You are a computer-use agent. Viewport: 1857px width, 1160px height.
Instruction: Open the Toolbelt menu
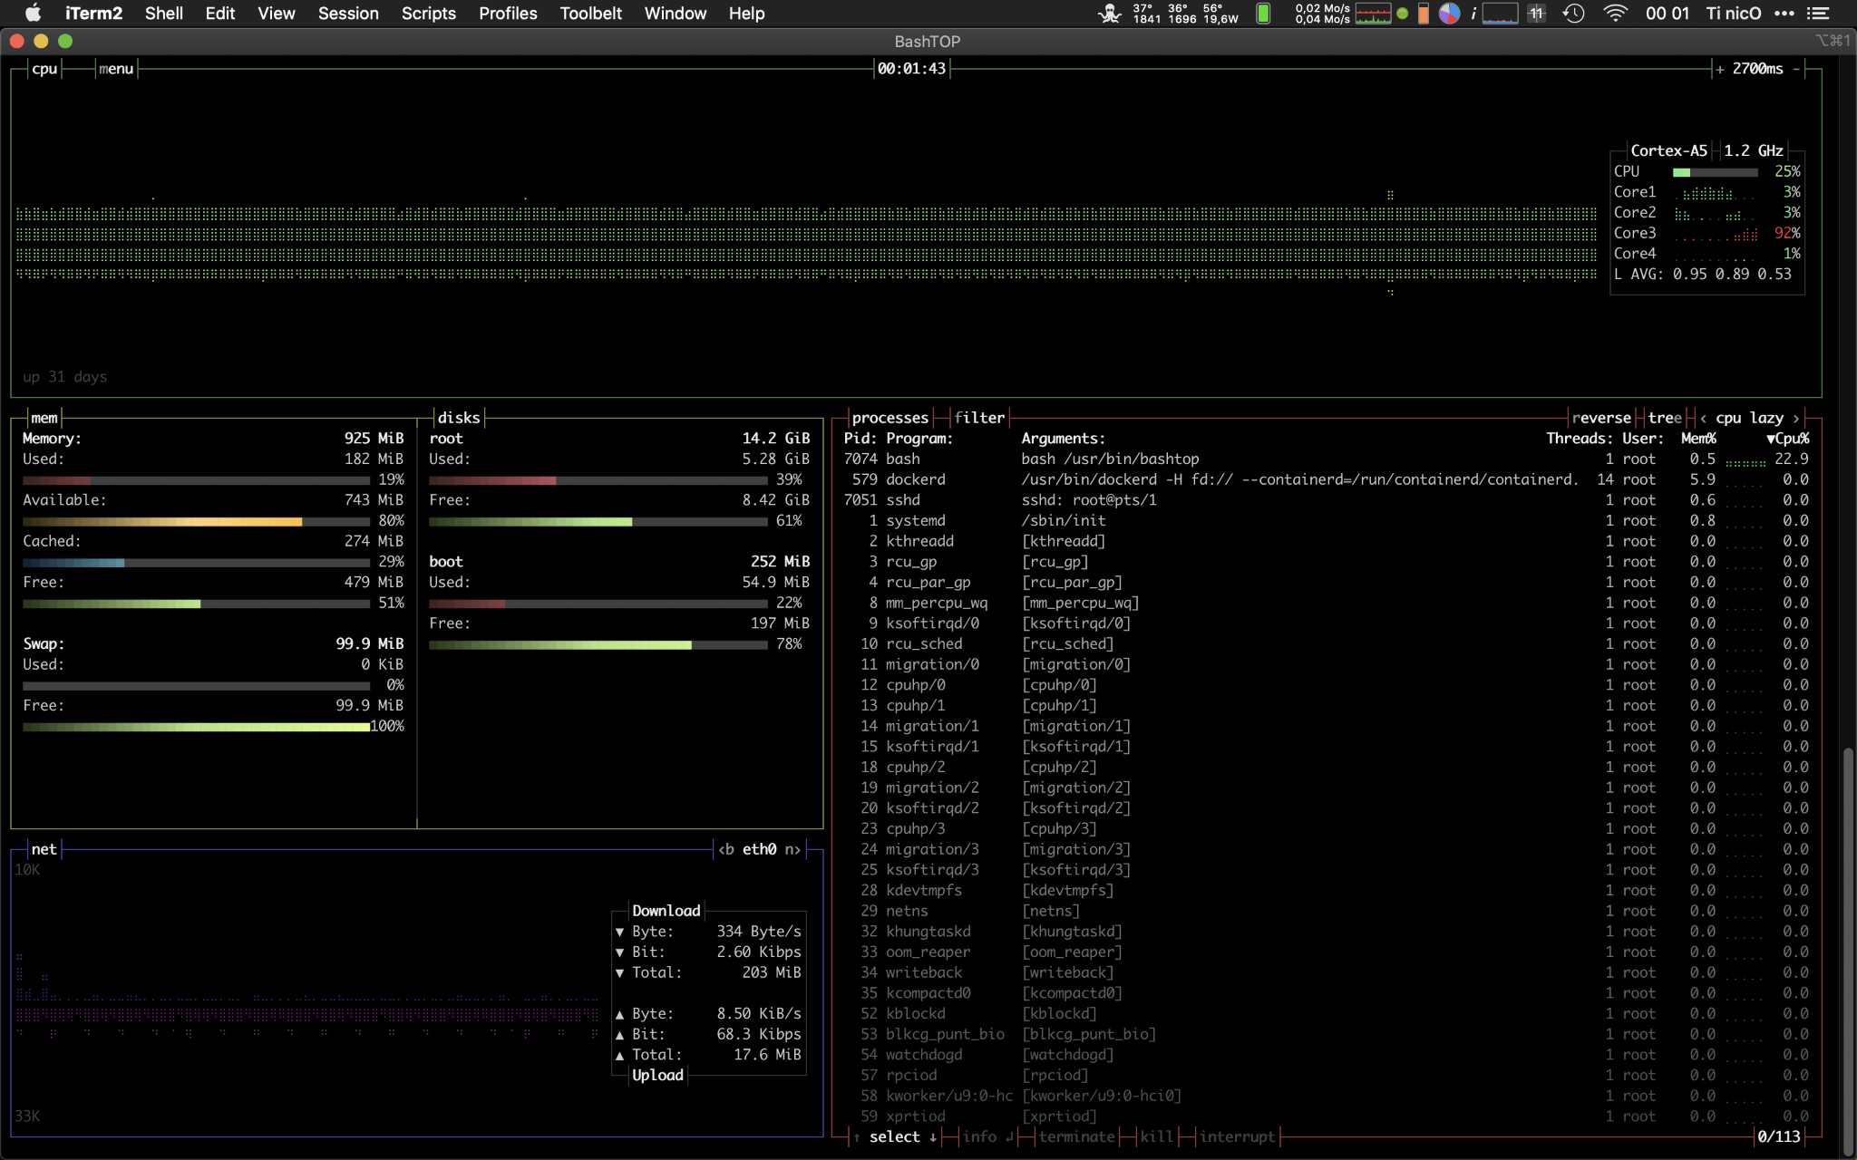tap(590, 13)
